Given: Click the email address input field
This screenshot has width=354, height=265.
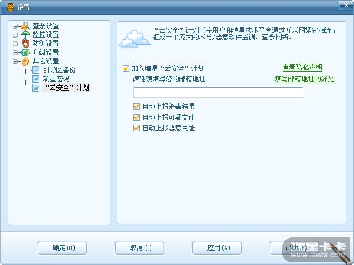Looking at the screenshot, I should point(218,92).
